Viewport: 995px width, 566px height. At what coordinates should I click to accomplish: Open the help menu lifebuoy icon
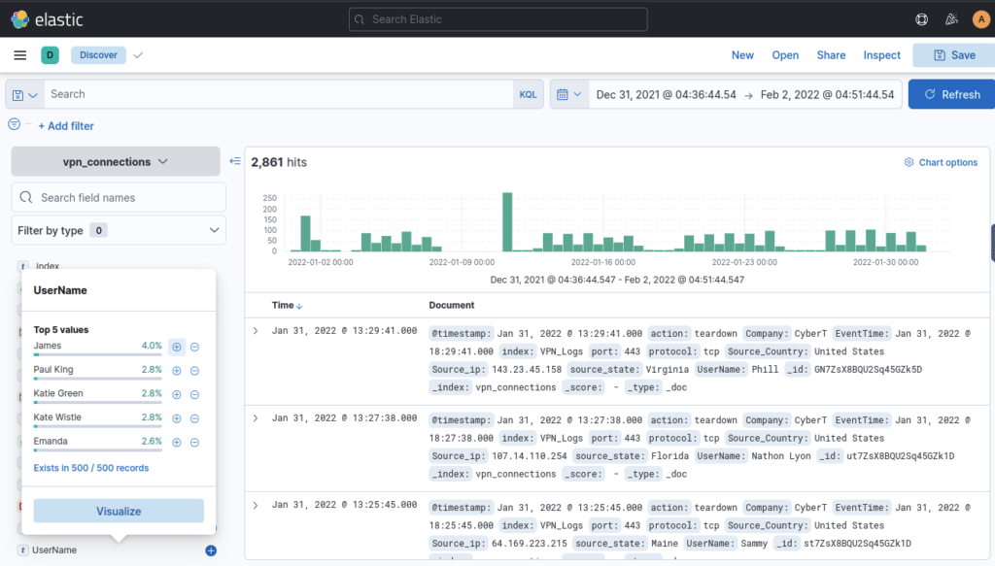921,19
